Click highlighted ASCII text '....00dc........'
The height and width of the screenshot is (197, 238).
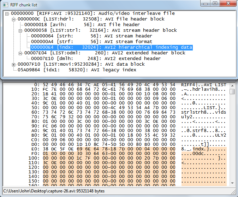pyautogui.click(x=204, y=154)
